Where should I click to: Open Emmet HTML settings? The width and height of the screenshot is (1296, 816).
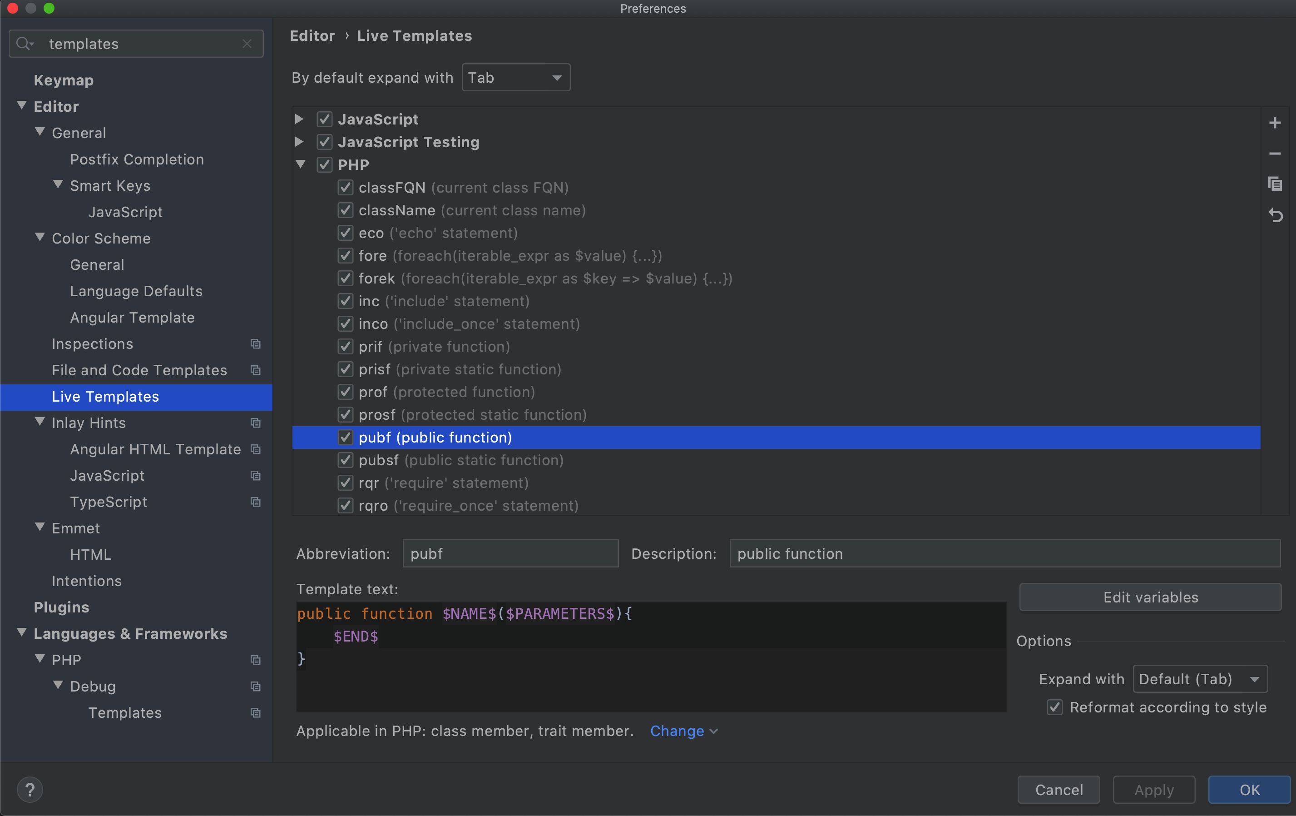pos(90,555)
